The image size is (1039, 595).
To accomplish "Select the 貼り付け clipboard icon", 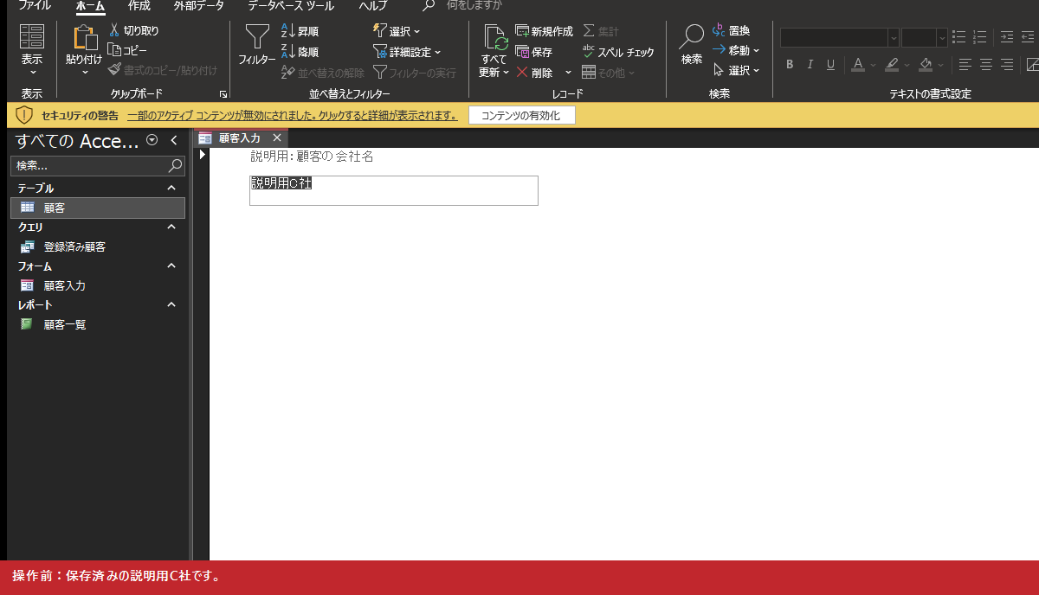I will click(x=84, y=37).
